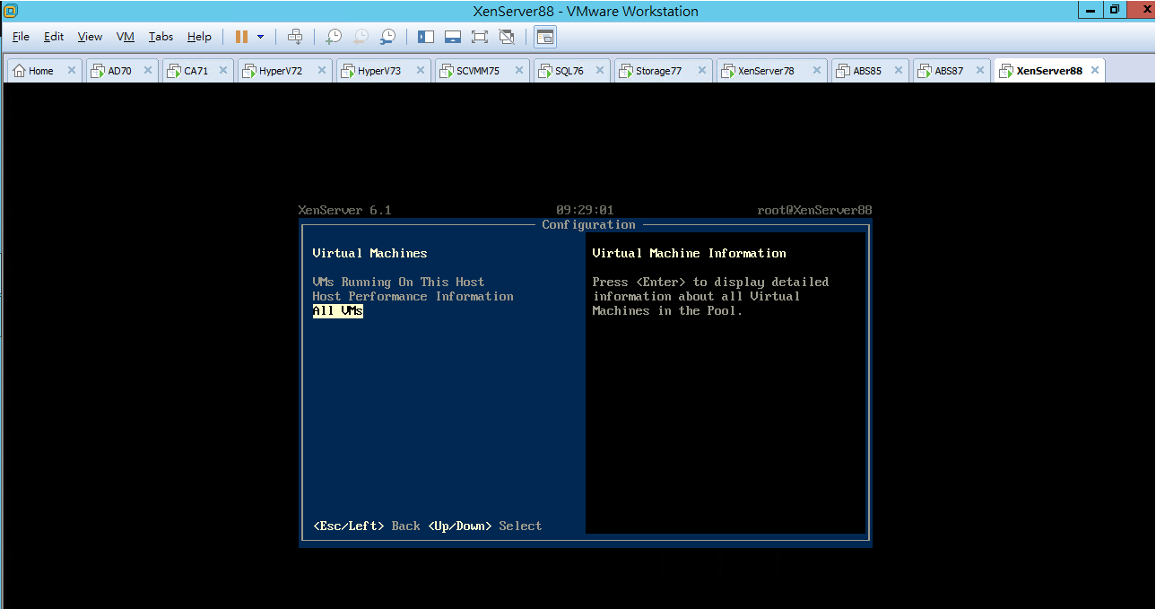This screenshot has width=1156, height=609.
Task: Close the HyperV72 tab
Action: click(x=321, y=71)
